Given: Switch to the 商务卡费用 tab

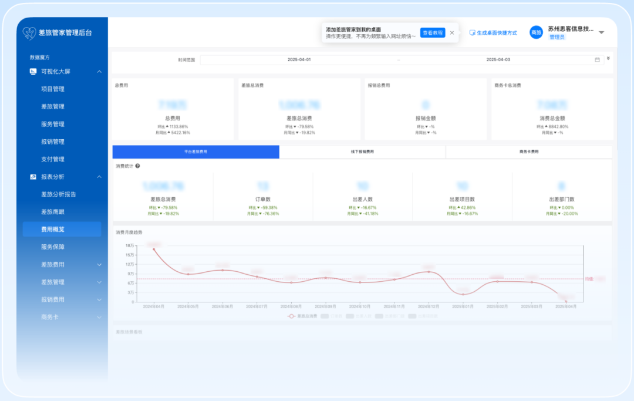Looking at the screenshot, I should (x=529, y=151).
